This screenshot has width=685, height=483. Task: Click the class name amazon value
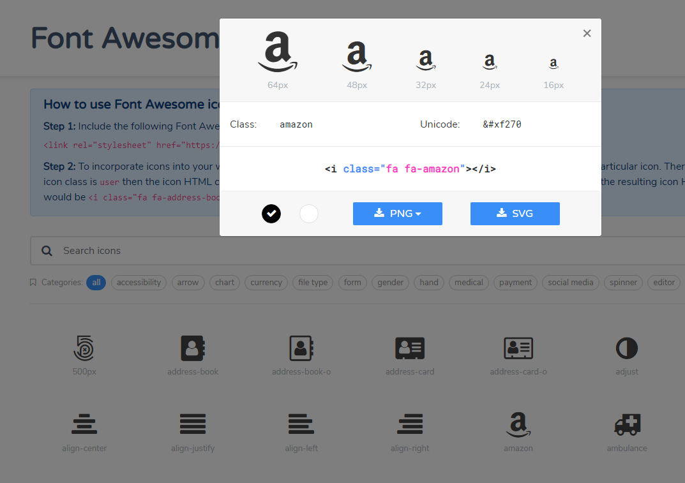click(x=296, y=124)
